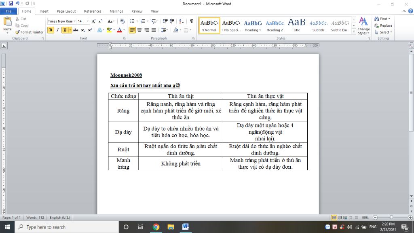Click the Shrink Font icon
Screen dimensions: 414x233
pyautogui.click(x=100, y=21)
